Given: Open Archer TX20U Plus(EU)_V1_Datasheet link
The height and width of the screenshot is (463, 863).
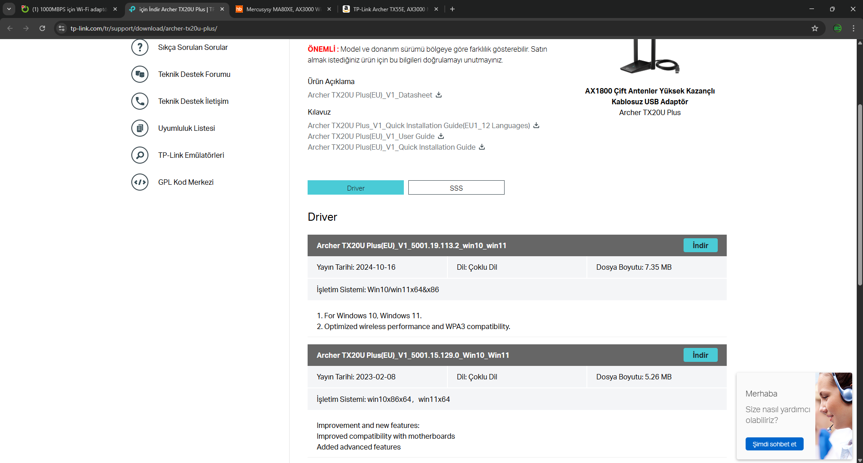Looking at the screenshot, I should click(x=370, y=95).
